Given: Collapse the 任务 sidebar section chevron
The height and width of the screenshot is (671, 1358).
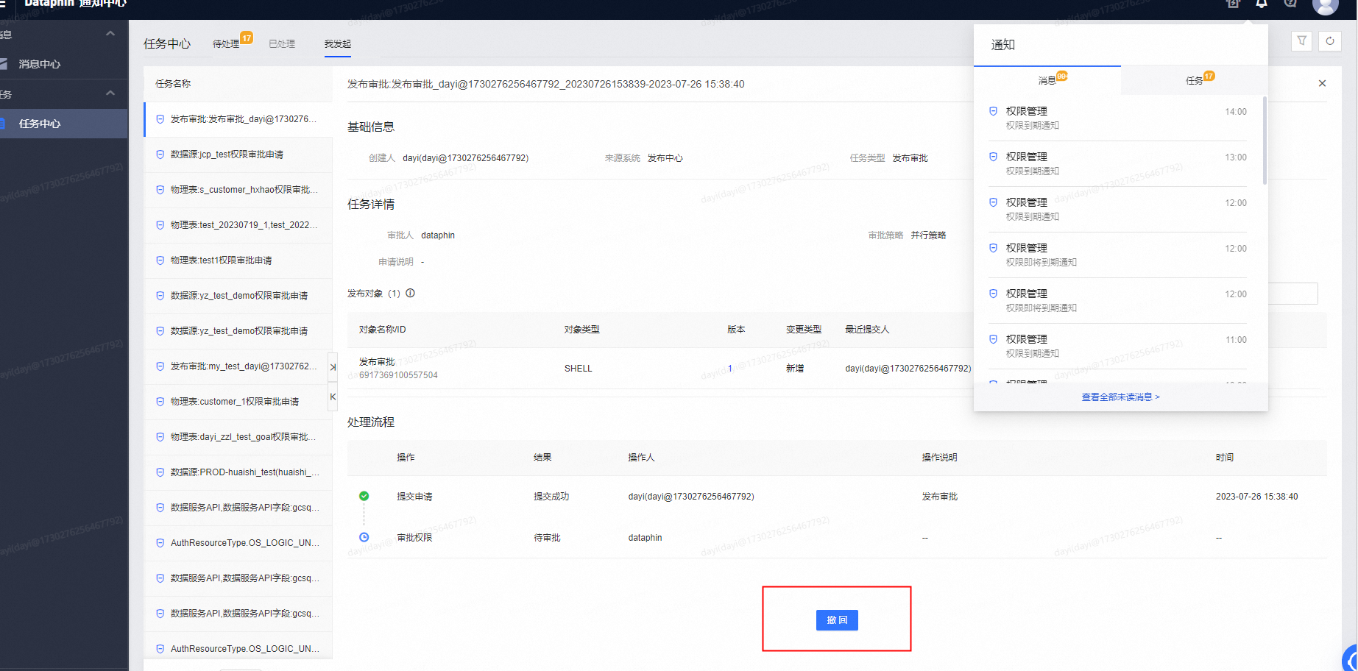Looking at the screenshot, I should (110, 93).
